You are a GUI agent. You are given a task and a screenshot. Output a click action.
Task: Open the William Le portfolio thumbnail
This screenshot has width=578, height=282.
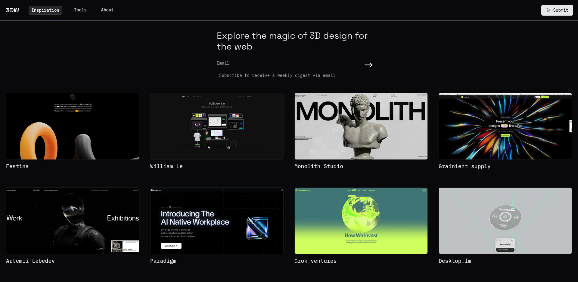pos(216,126)
